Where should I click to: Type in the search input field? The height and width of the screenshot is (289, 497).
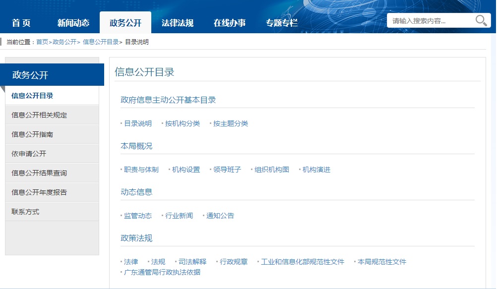click(x=430, y=21)
